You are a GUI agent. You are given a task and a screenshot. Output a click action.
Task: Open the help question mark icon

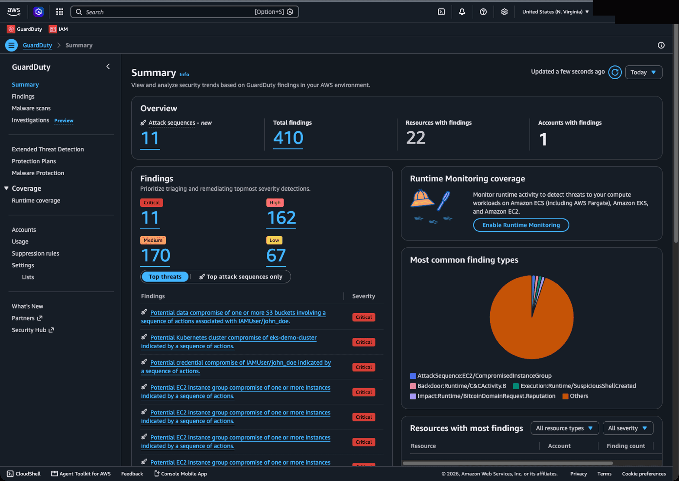tap(483, 12)
